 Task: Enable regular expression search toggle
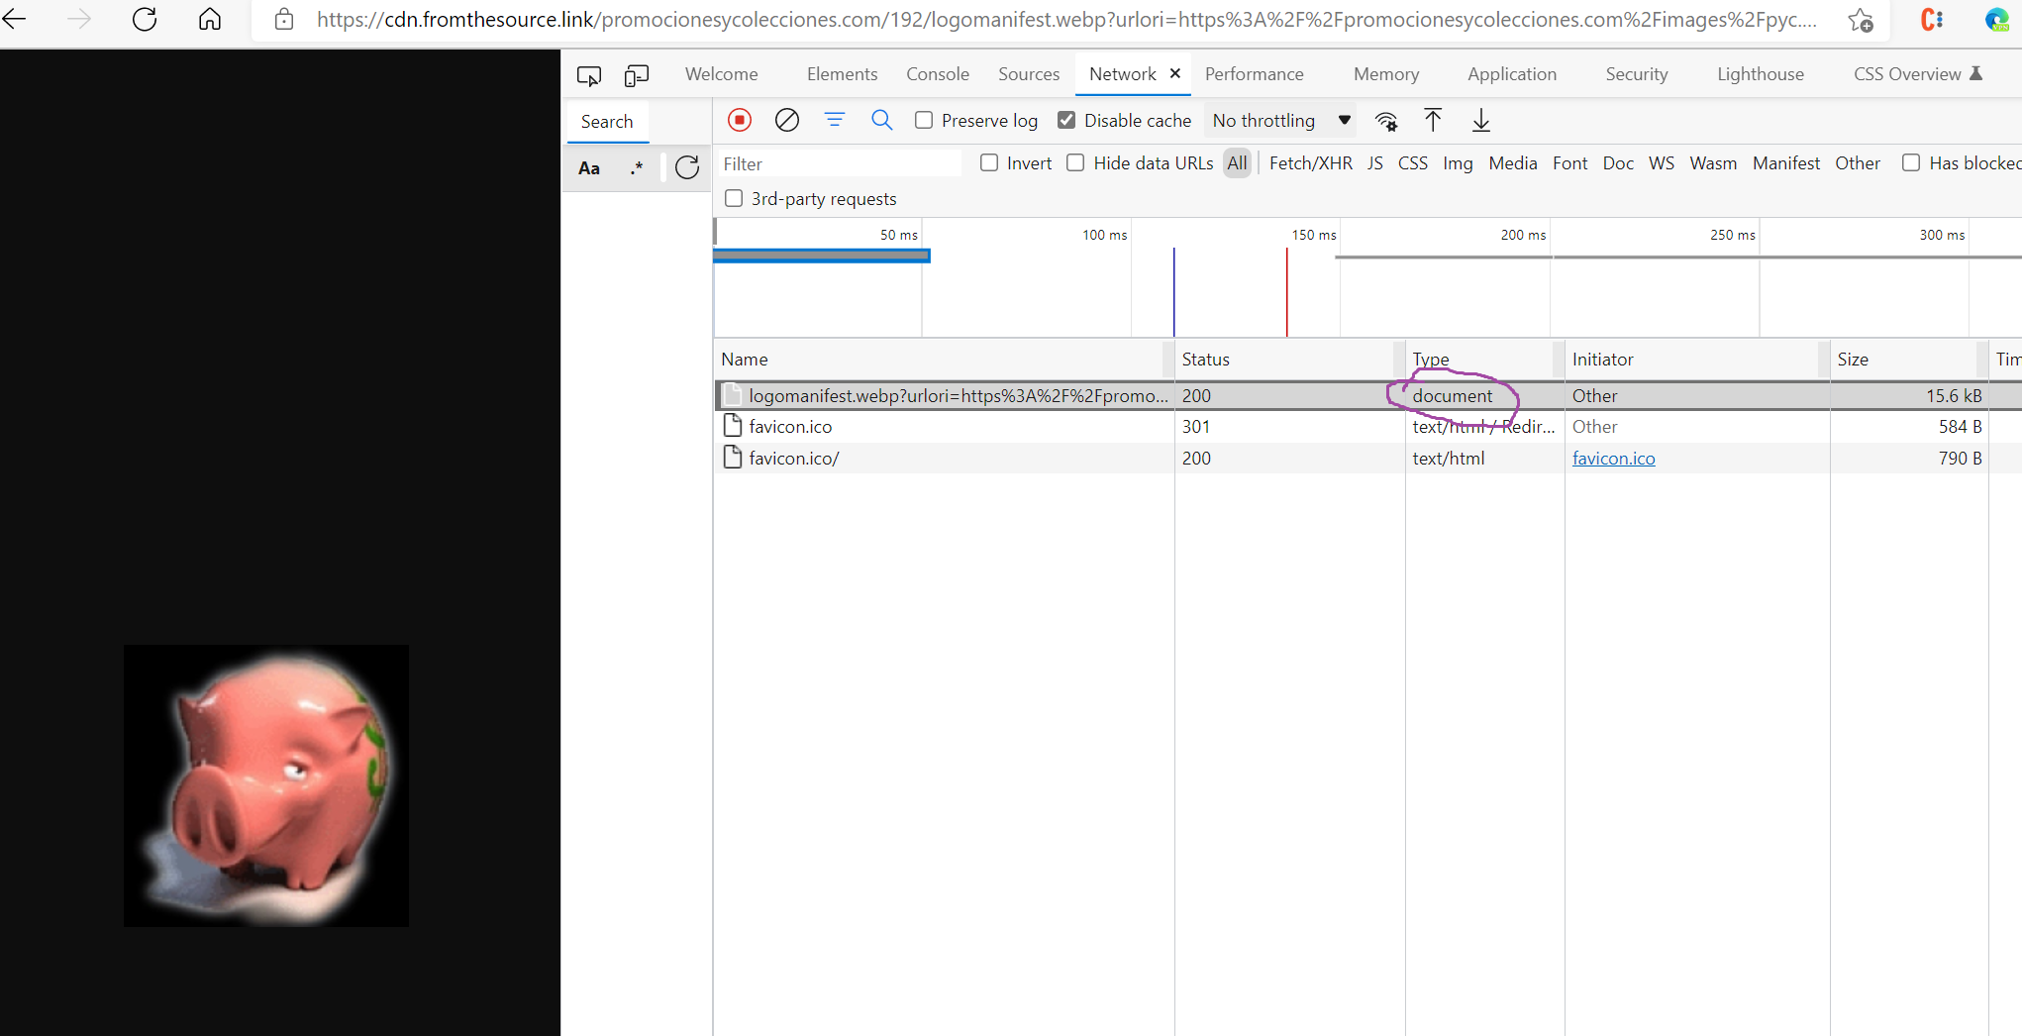[637, 168]
